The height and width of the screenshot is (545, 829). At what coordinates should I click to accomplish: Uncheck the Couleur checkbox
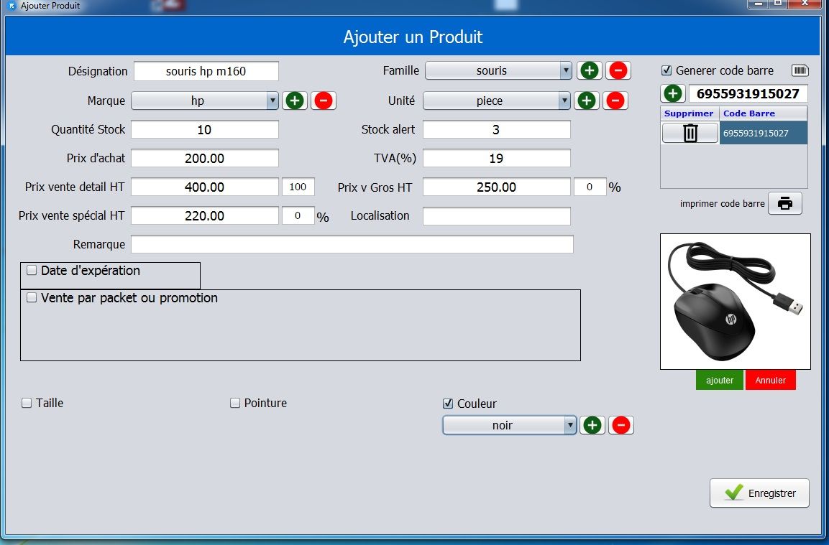pos(448,404)
